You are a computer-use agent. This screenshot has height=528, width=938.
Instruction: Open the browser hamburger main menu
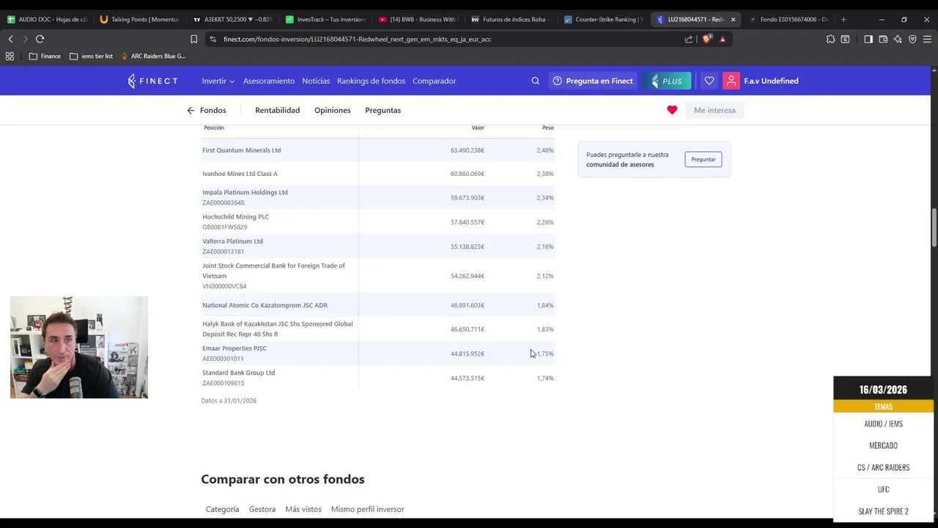(x=927, y=39)
